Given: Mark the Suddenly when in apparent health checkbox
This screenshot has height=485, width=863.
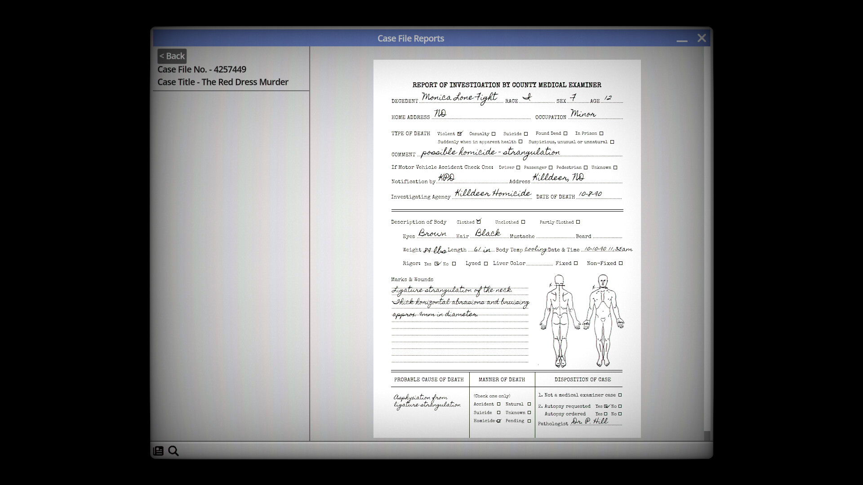Looking at the screenshot, I should [520, 141].
